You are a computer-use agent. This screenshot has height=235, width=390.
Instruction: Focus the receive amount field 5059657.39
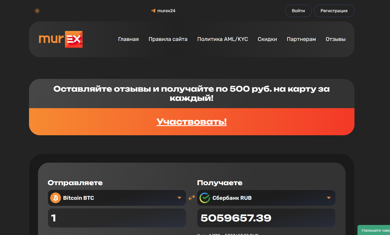pyautogui.click(x=266, y=218)
